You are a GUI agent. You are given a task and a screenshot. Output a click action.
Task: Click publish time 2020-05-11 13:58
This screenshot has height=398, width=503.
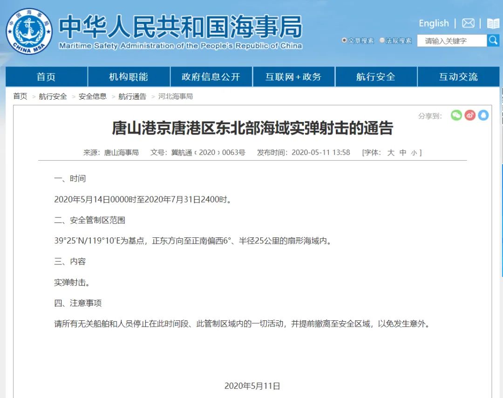click(321, 153)
